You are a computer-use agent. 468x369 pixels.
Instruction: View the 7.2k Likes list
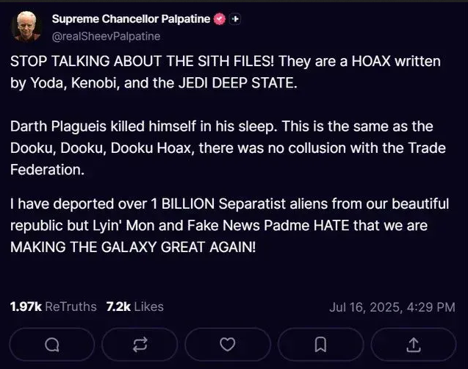pyautogui.click(x=135, y=307)
